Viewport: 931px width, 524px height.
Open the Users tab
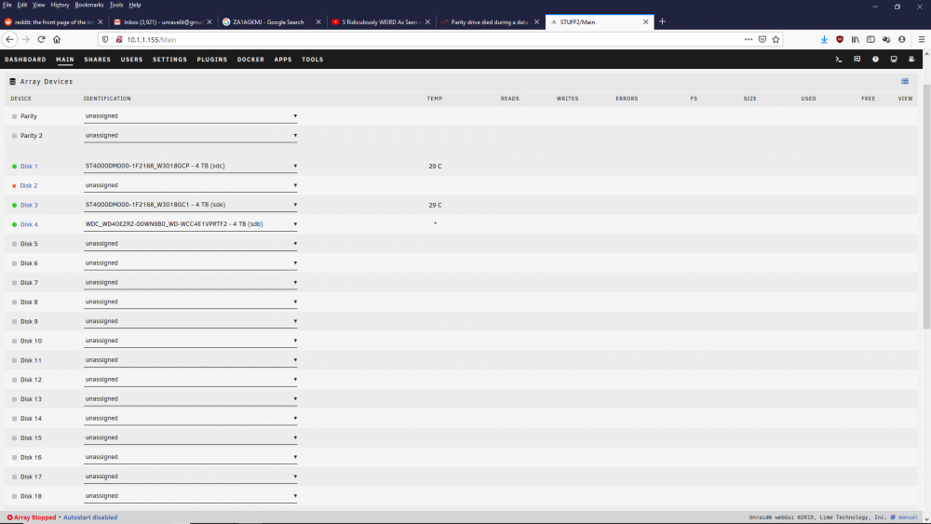coord(132,60)
